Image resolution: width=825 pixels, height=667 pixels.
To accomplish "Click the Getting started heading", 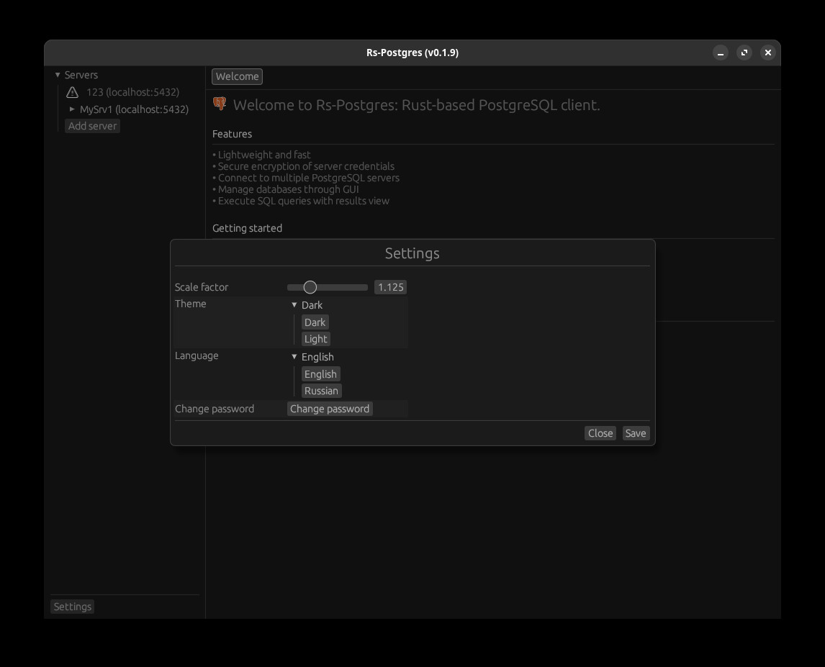I will (248, 228).
